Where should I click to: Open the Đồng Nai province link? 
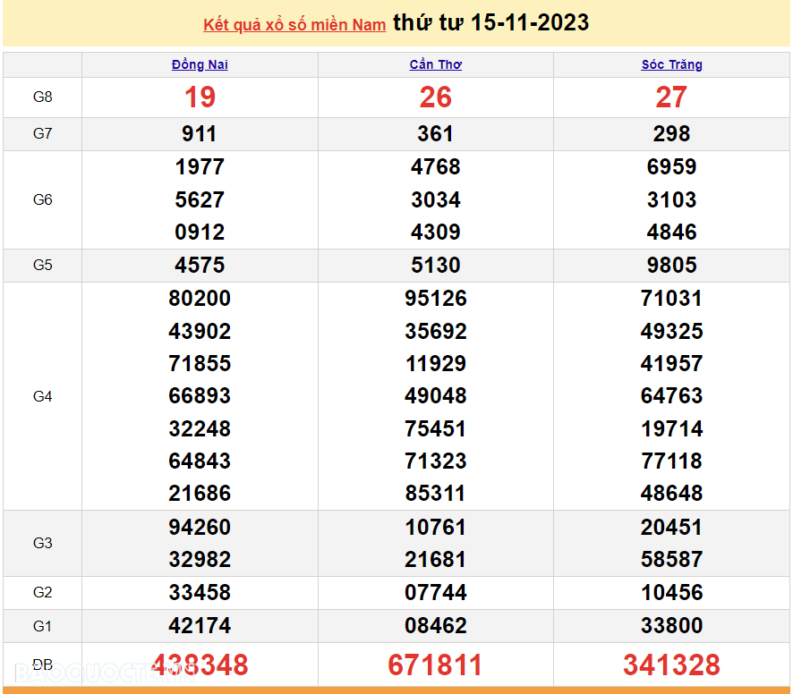coord(200,64)
